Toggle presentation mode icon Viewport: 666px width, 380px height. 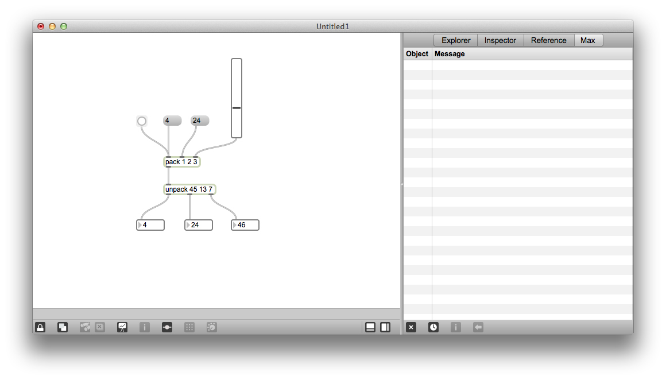(122, 327)
